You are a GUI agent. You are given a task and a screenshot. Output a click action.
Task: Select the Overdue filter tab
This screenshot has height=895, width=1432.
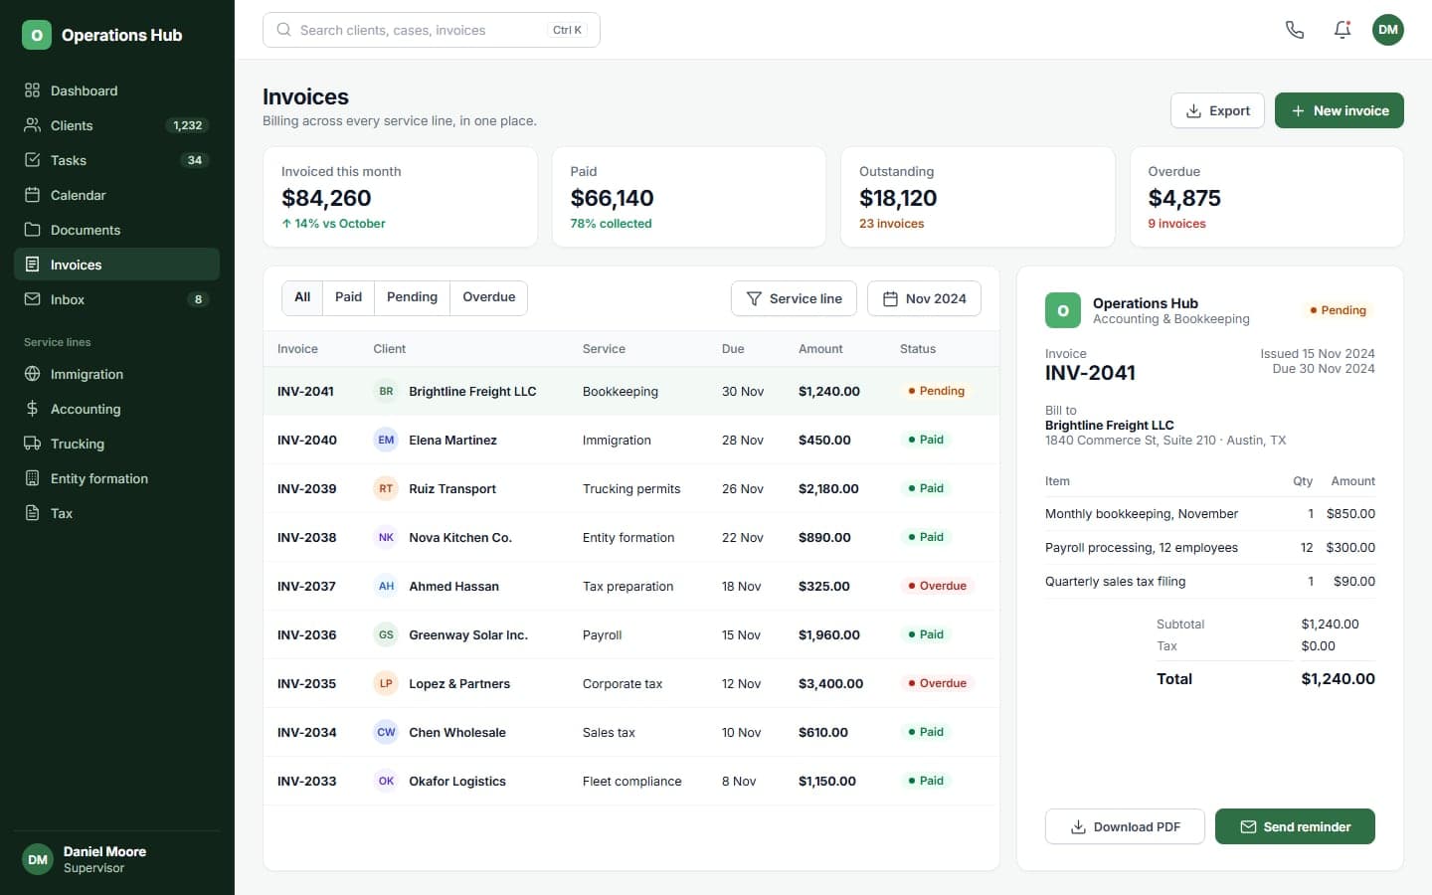(488, 297)
